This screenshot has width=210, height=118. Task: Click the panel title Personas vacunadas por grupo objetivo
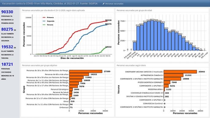pyautogui.click(x=40, y=65)
